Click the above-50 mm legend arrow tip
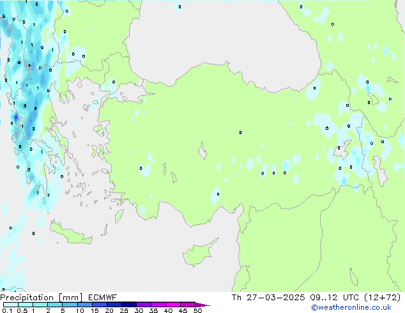The image size is (405, 313). click(202, 305)
